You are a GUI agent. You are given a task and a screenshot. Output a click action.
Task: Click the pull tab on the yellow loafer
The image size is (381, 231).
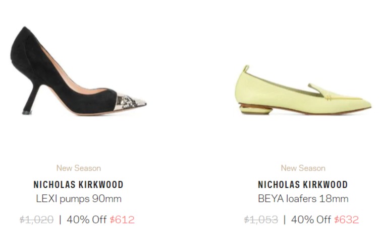(246, 68)
